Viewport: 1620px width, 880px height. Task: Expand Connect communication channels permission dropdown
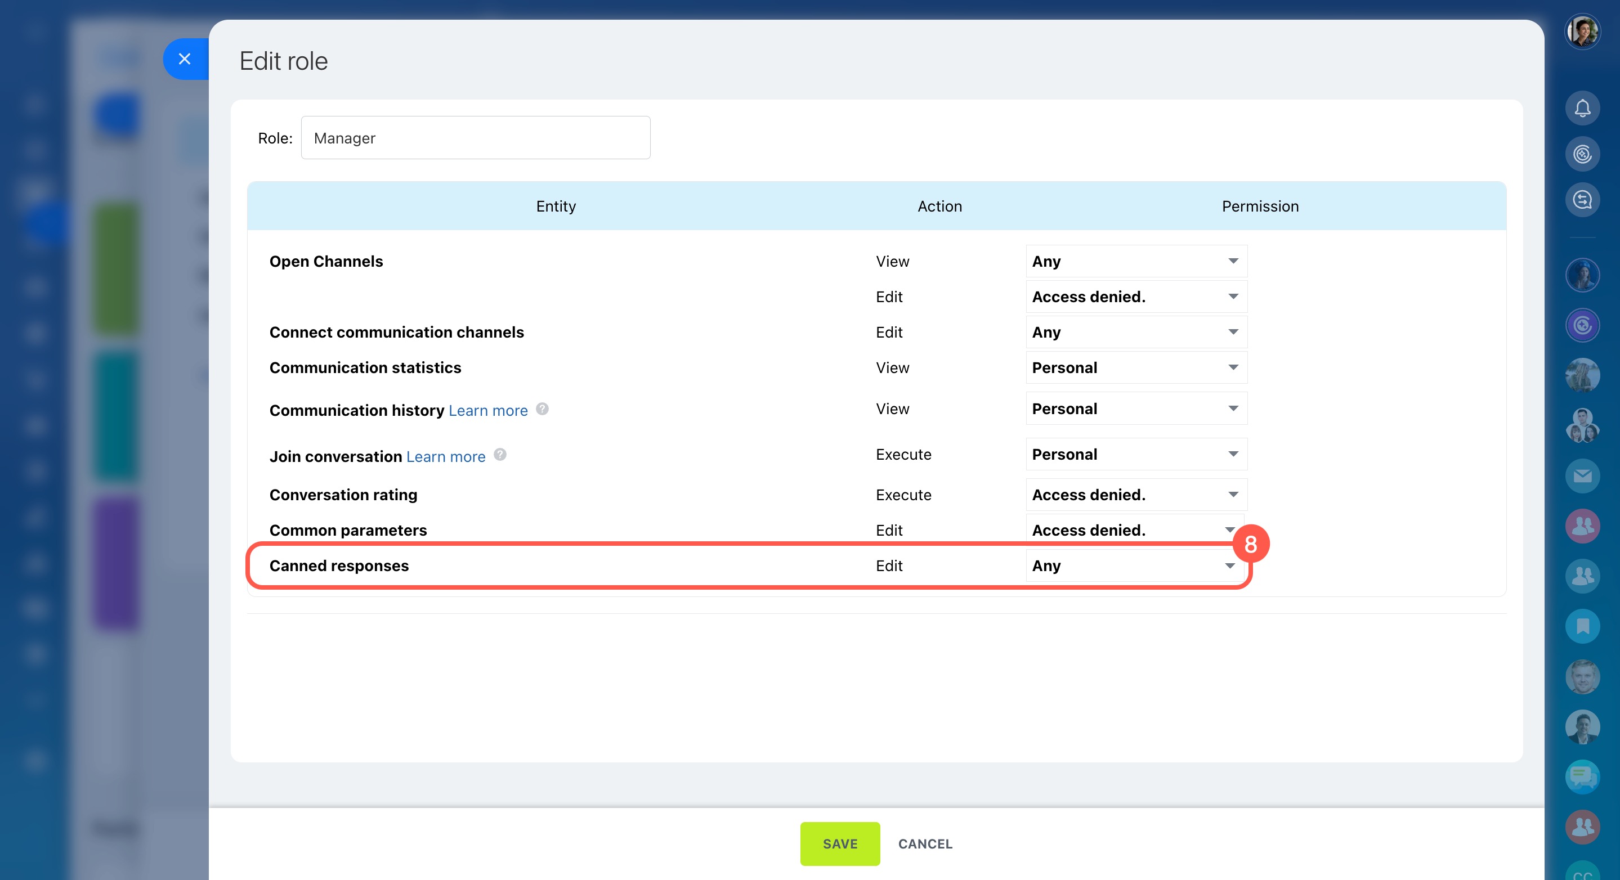tap(1136, 332)
